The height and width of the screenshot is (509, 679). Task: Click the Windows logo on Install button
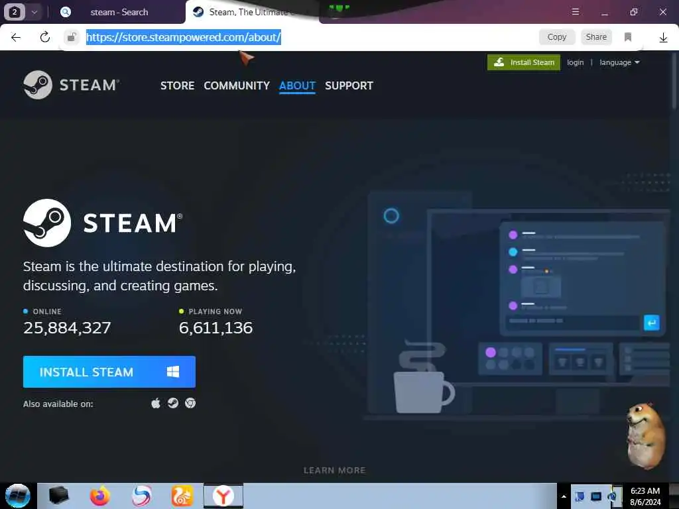coord(173,372)
